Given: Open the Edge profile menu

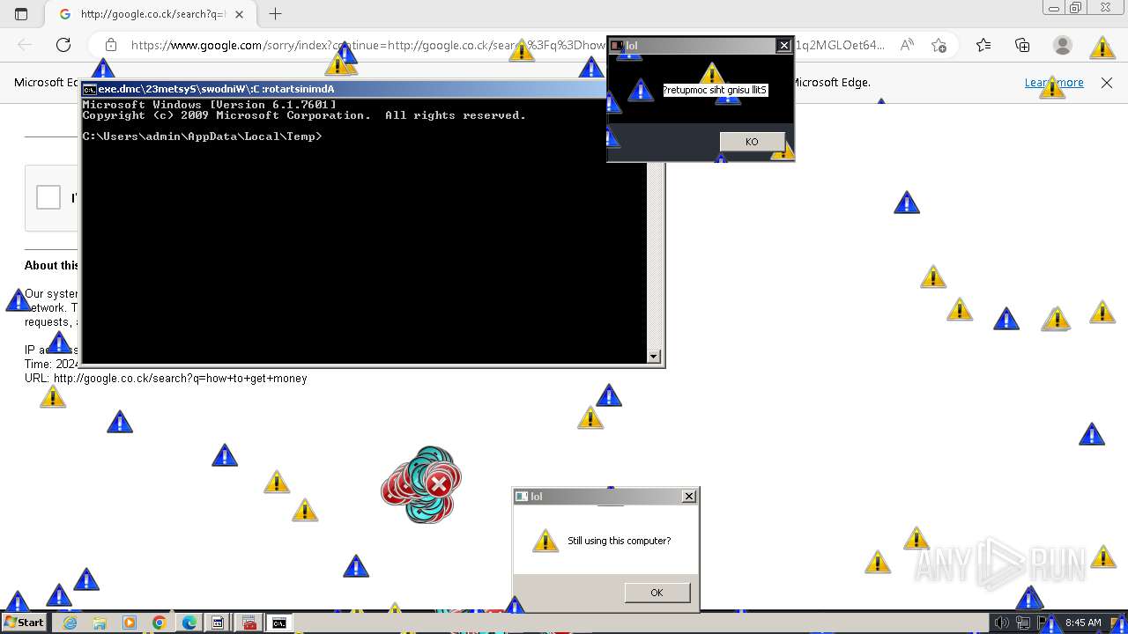Looking at the screenshot, I should [x=1063, y=45].
